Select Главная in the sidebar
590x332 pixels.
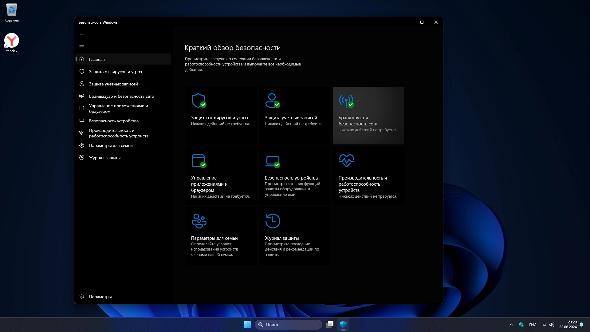click(96, 59)
